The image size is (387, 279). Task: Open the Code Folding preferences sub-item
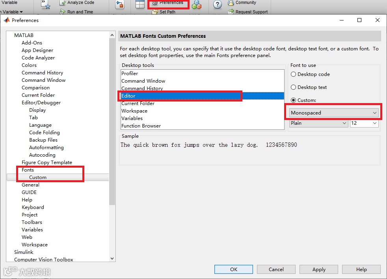[x=44, y=133]
